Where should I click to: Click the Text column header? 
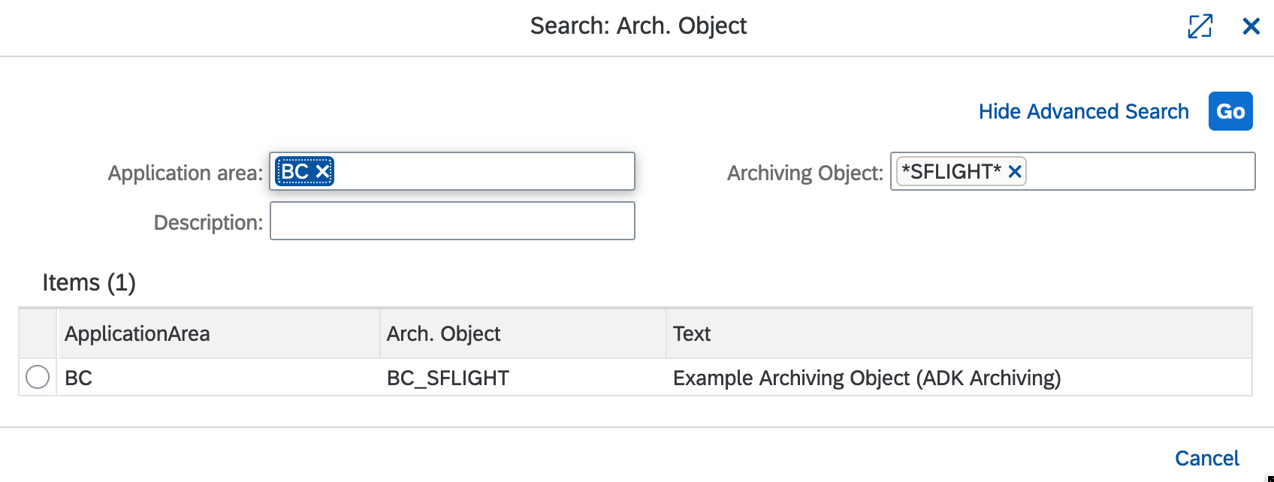[x=693, y=333]
